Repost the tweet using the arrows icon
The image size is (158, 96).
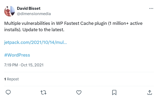point(43,92)
